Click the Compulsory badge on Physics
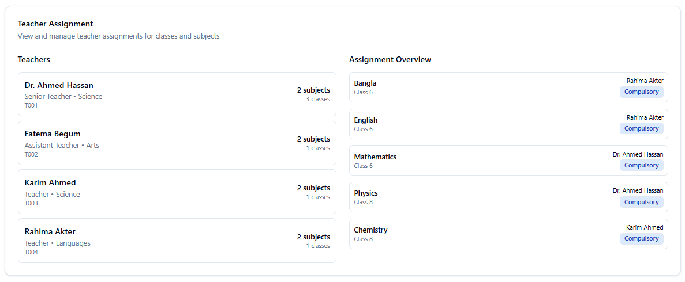The height and width of the screenshot is (282, 685). tap(641, 203)
